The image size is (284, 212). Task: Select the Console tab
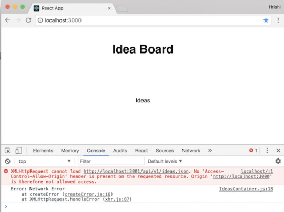(96, 151)
